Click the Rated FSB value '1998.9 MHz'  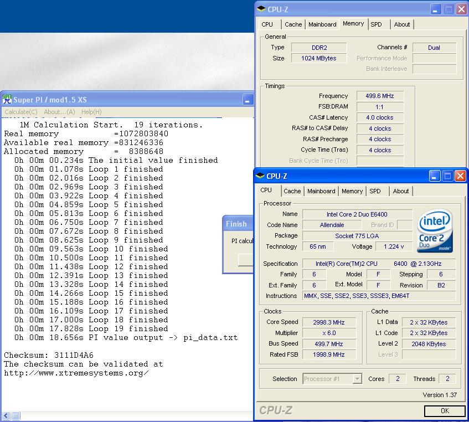(329, 354)
